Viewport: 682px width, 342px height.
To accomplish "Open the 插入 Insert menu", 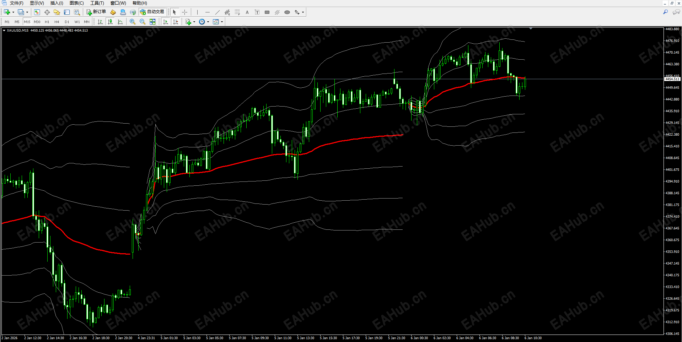I will click(56, 3).
